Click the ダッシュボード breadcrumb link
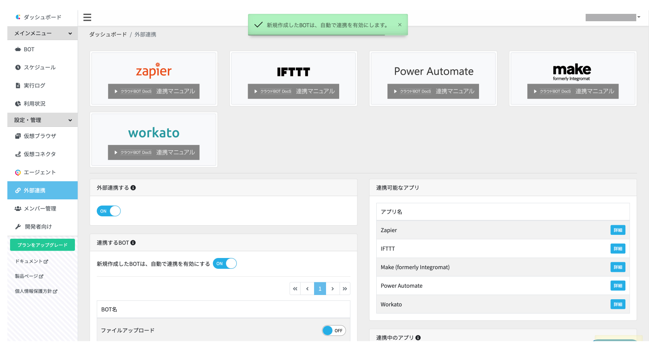 (108, 34)
